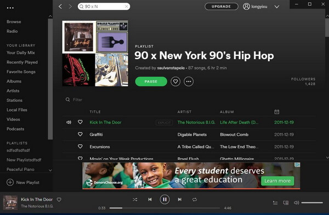Click the main pane scroll-down arrow
Viewport: 329px width, 215px height.
pyautogui.click(x=327, y=157)
